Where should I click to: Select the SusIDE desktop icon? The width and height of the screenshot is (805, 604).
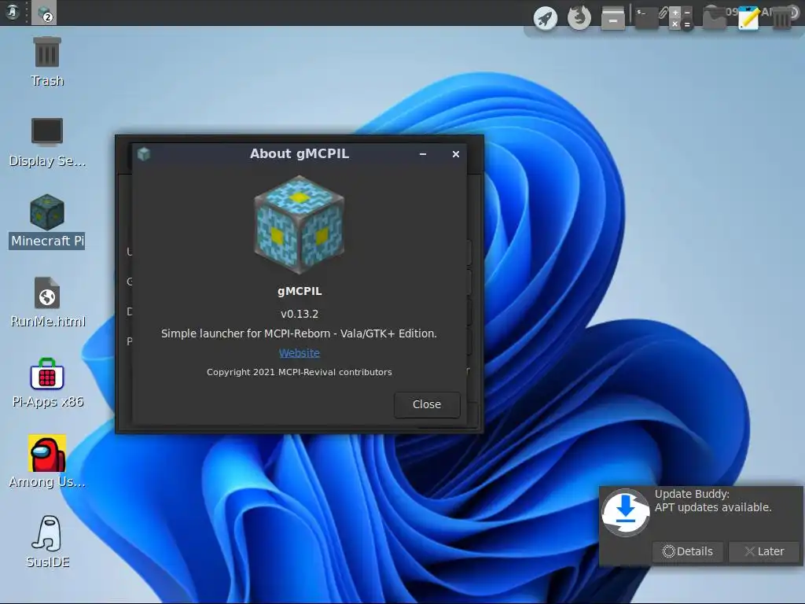pyautogui.click(x=47, y=542)
